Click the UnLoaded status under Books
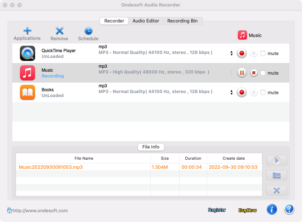302x222 pixels. point(53,96)
